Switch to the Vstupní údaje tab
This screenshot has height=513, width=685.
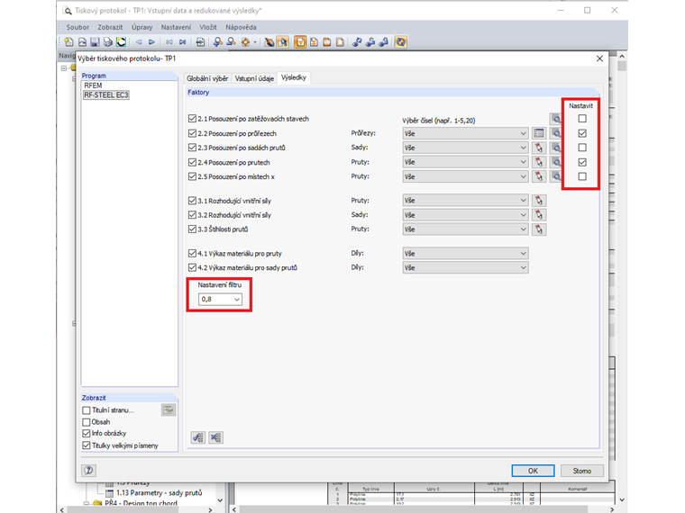coord(254,78)
